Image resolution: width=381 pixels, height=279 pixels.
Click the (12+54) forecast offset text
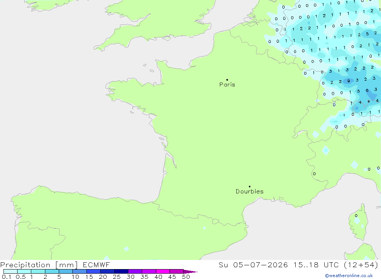point(361,265)
